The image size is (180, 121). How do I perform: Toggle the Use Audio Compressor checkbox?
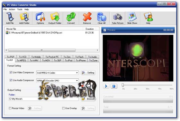tap(11, 80)
